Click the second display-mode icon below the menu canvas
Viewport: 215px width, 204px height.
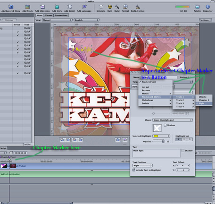tap(125, 140)
